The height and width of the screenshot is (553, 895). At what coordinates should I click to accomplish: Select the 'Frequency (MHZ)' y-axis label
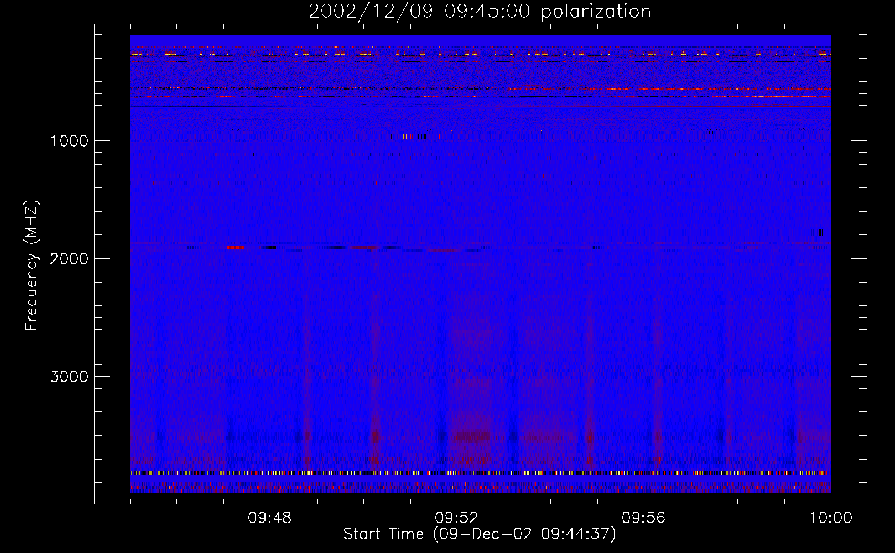tap(32, 265)
